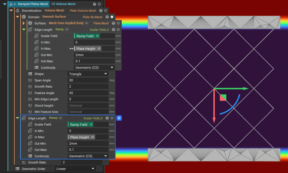This screenshot has height=173, width=288.
Task: Click the help icon on Ramped Plates Mesh block
Action: [x=94, y=4]
